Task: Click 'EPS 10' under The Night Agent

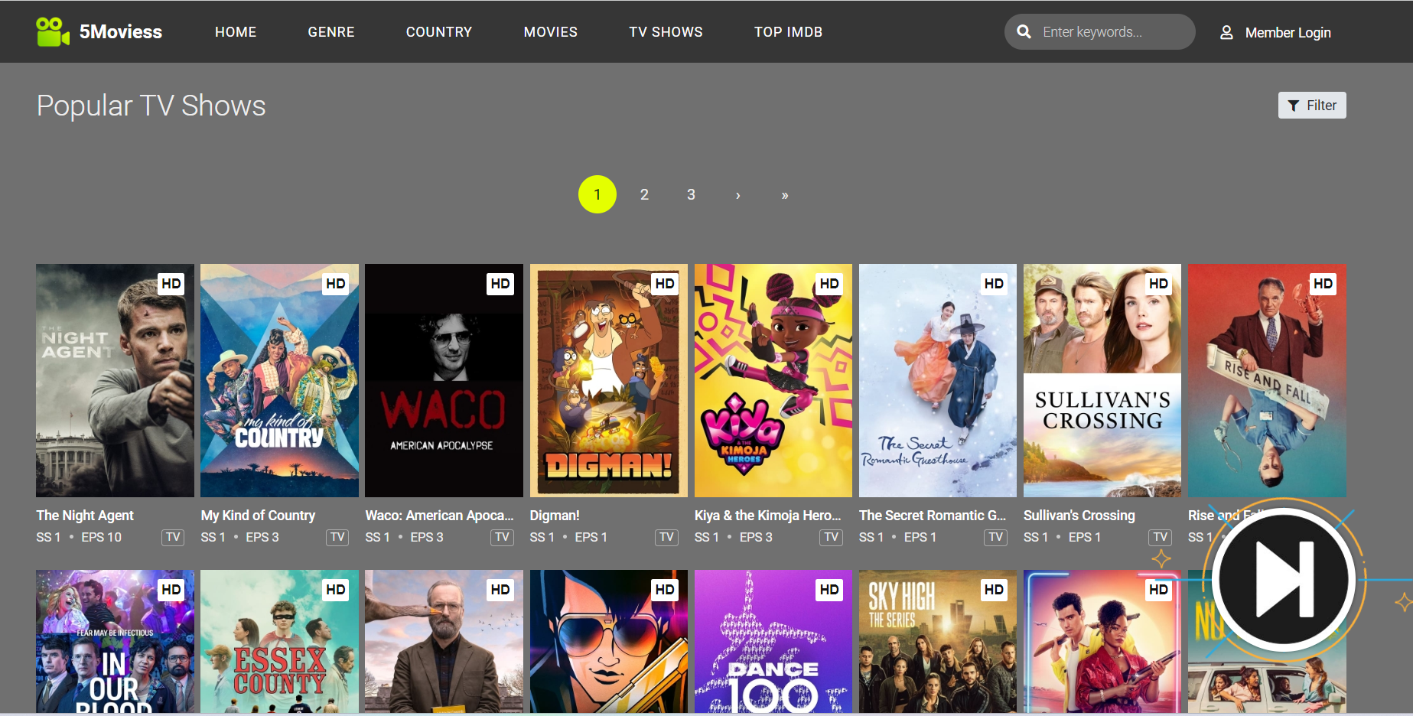Action: pos(102,537)
